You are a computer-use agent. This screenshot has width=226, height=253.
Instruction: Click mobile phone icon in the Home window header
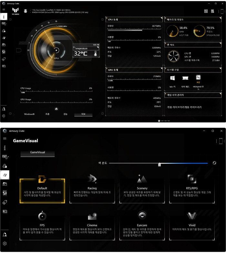pos(222,11)
